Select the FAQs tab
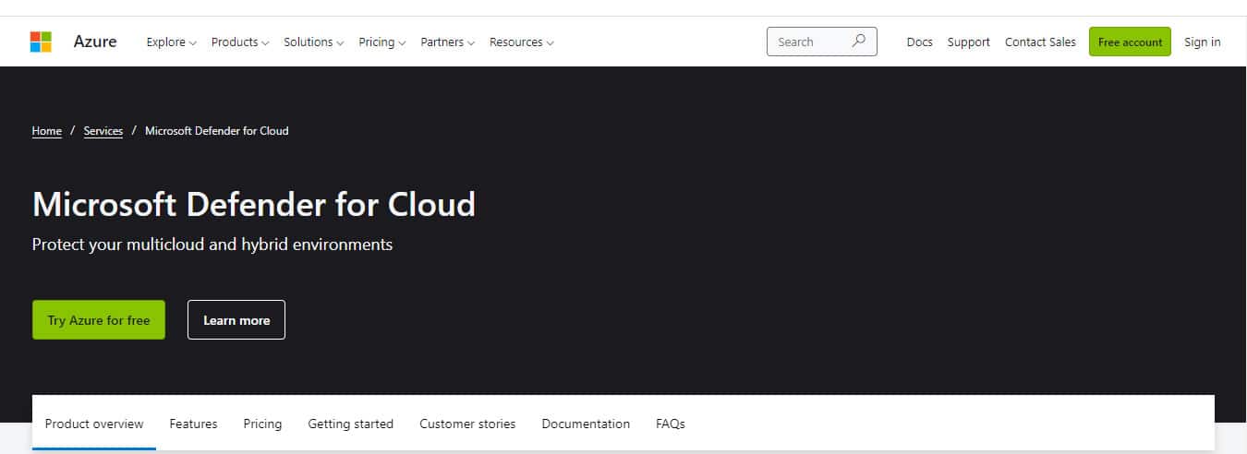Image resolution: width=1247 pixels, height=454 pixels. pos(671,424)
